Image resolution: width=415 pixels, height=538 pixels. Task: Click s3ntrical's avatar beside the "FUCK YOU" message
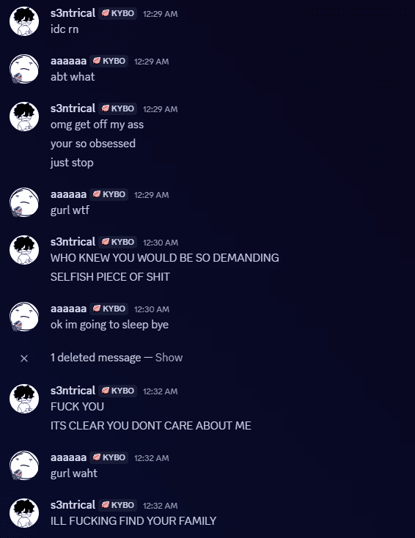coord(24,398)
